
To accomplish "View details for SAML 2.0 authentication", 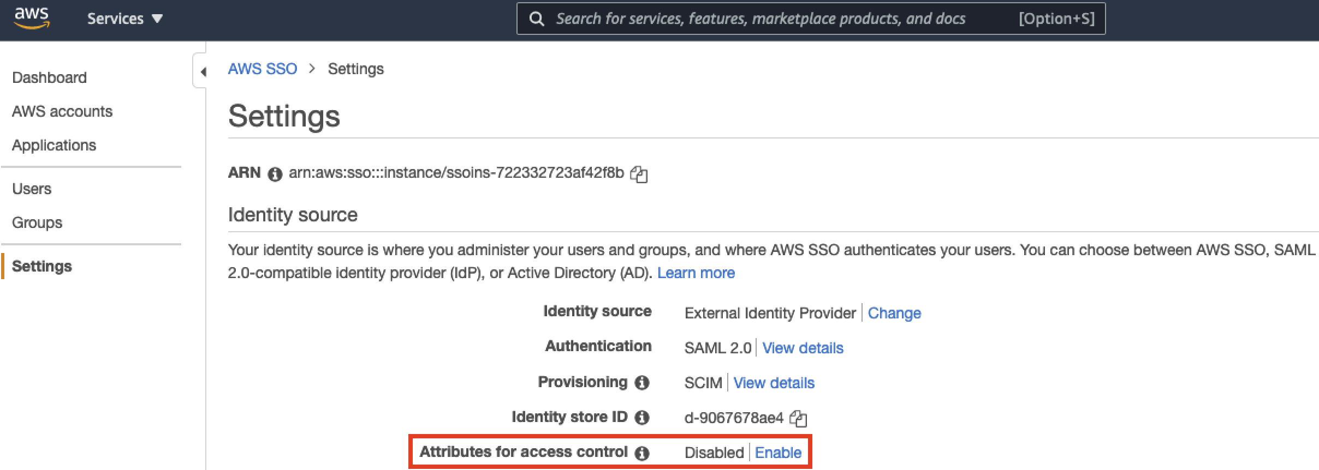I will (x=803, y=348).
